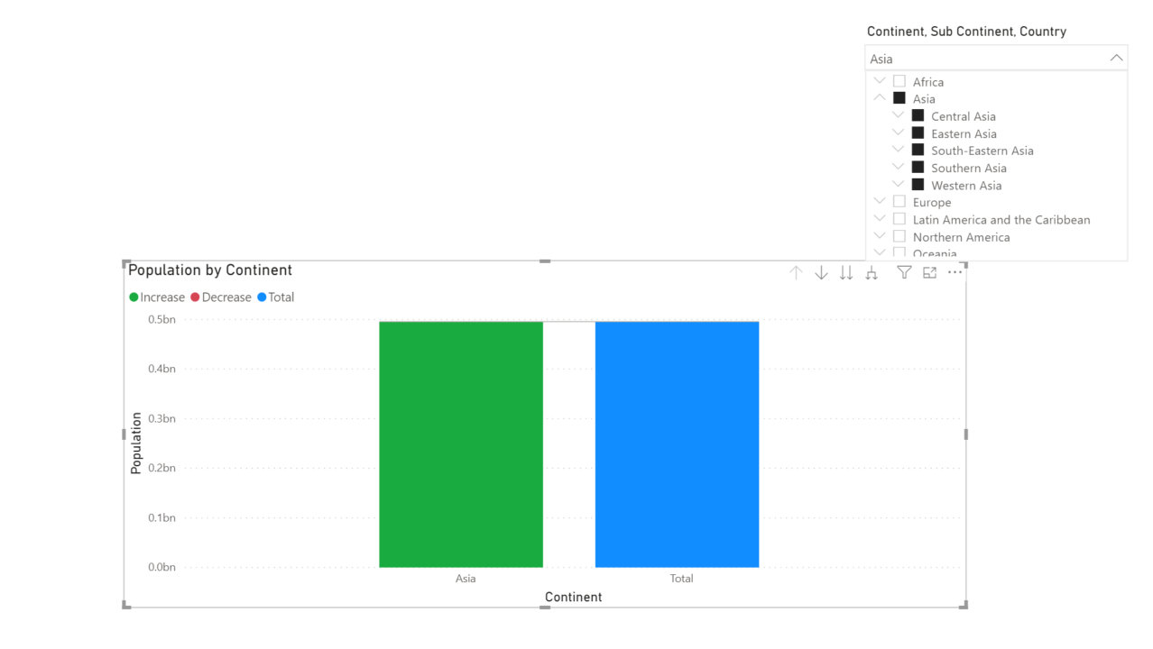Expand the Eastern Asia chevron
This screenshot has height=649, width=1153.
898,133
